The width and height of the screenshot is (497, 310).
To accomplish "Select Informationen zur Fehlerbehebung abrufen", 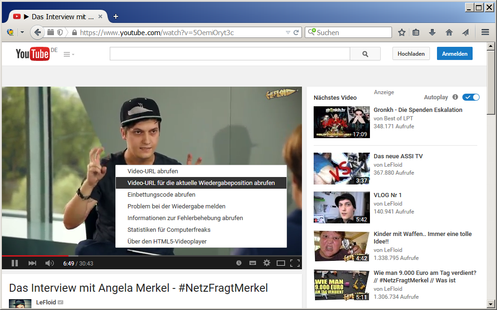I will pos(201,218).
